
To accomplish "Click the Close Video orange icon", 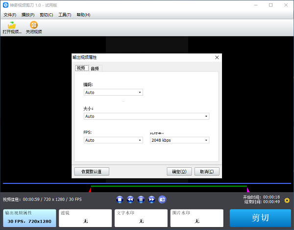I will pyautogui.click(x=34, y=25).
